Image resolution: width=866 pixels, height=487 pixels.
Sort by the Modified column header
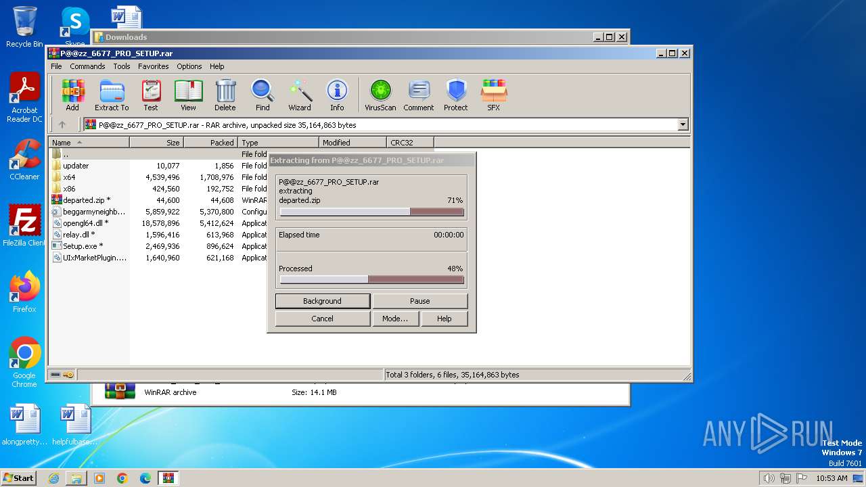click(x=353, y=143)
